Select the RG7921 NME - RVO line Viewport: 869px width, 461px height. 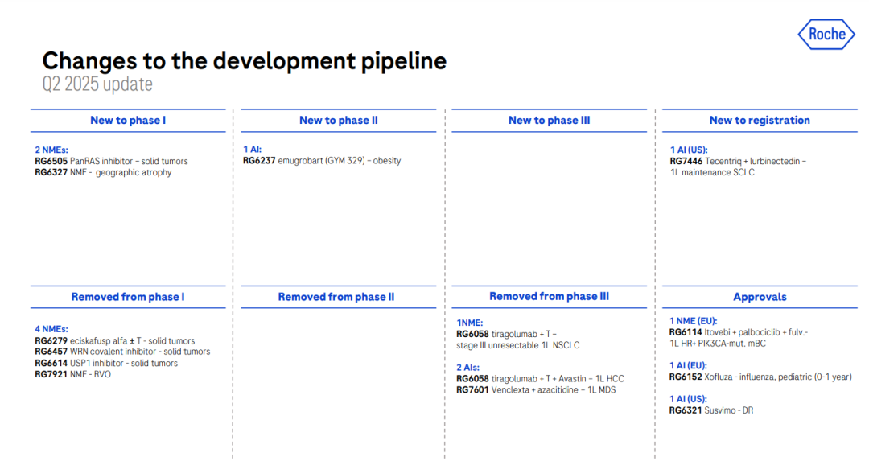72,374
